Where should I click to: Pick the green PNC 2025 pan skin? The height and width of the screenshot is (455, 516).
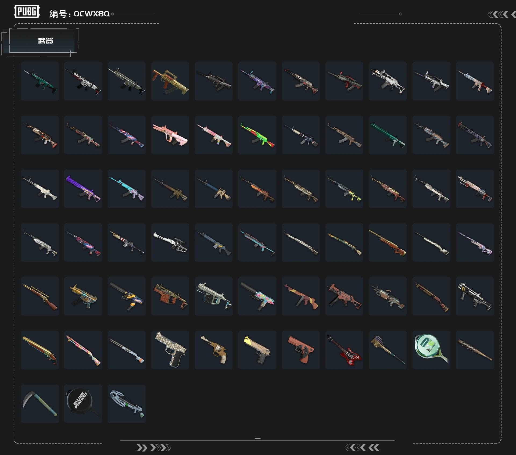coord(431,350)
